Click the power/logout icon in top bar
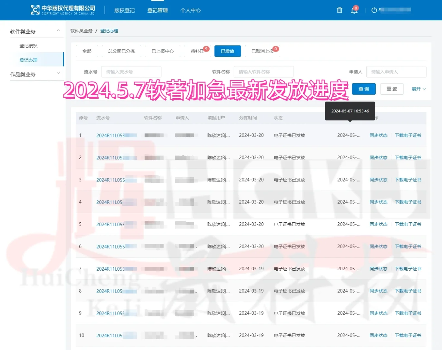Screen dimensions: 442x350 click(x=374, y=10)
